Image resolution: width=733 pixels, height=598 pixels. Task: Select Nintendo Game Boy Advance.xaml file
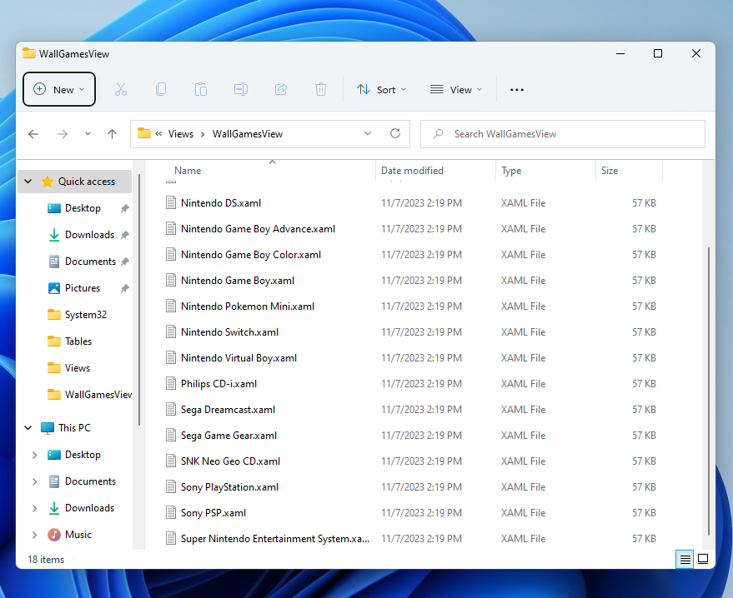[x=258, y=229]
